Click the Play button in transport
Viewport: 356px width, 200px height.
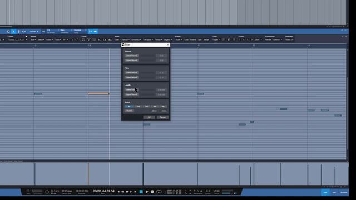tap(147, 192)
